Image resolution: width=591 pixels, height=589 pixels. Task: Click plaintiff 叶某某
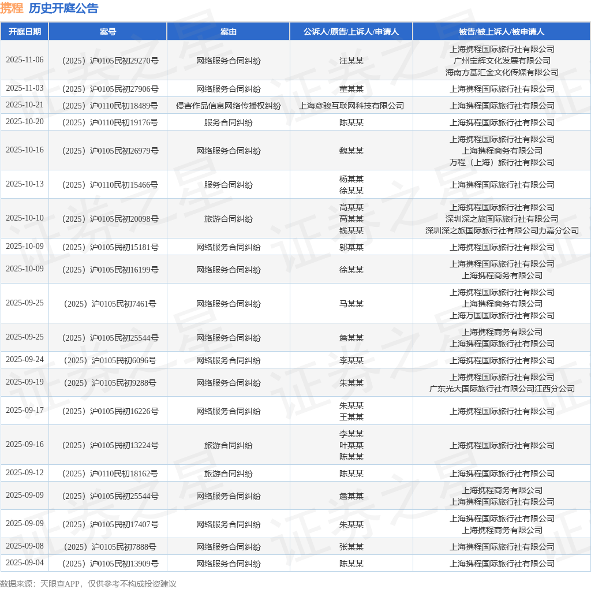(x=351, y=445)
